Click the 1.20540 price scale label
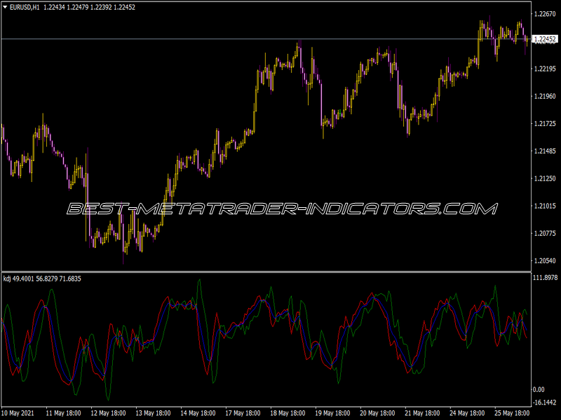The height and width of the screenshot is (420, 561). coord(545,260)
